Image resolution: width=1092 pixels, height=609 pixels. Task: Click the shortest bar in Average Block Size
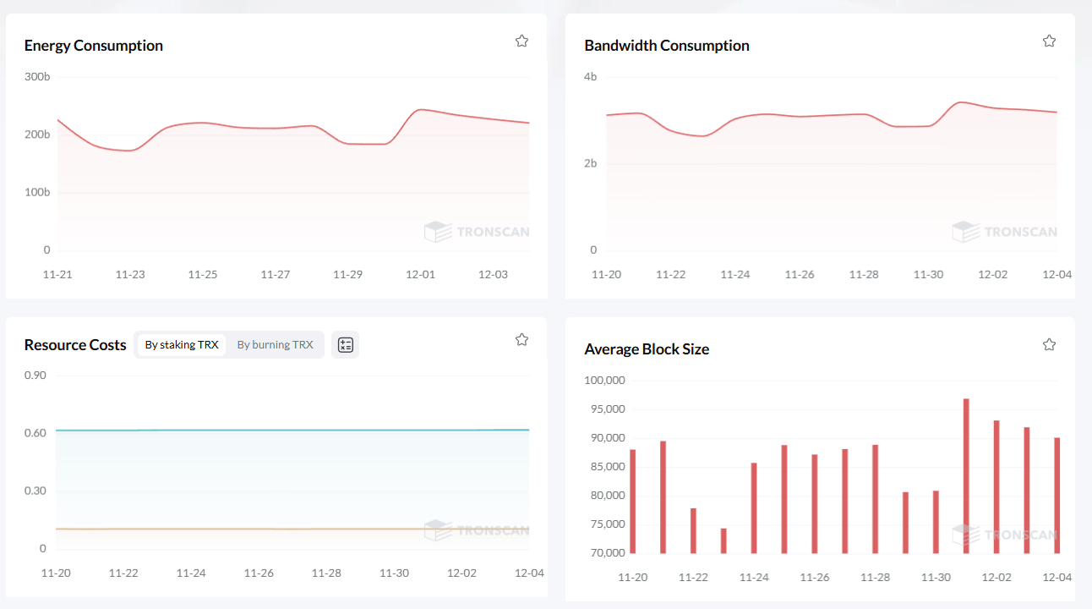(x=723, y=541)
